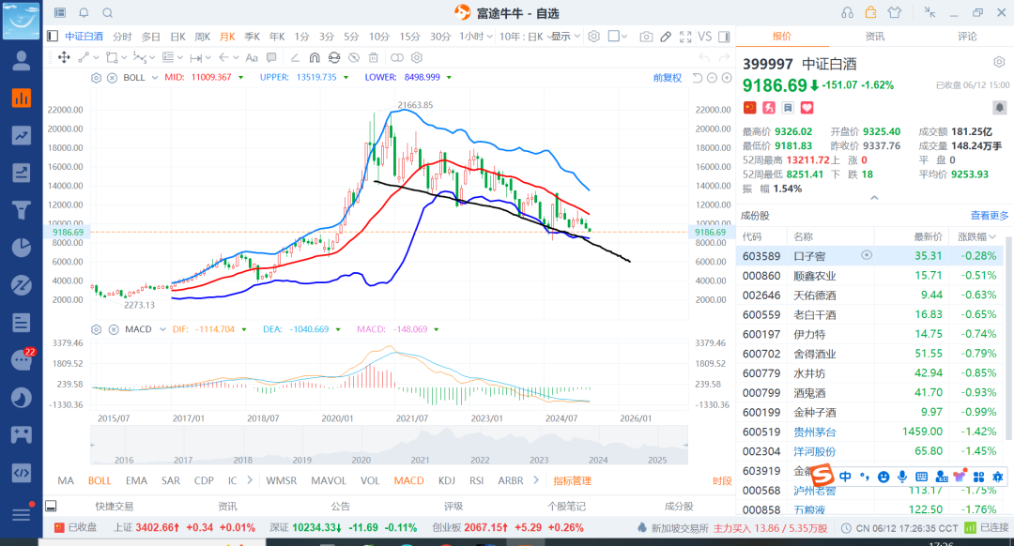Click the VS compare button
This screenshot has height=546, width=1014.
[705, 37]
